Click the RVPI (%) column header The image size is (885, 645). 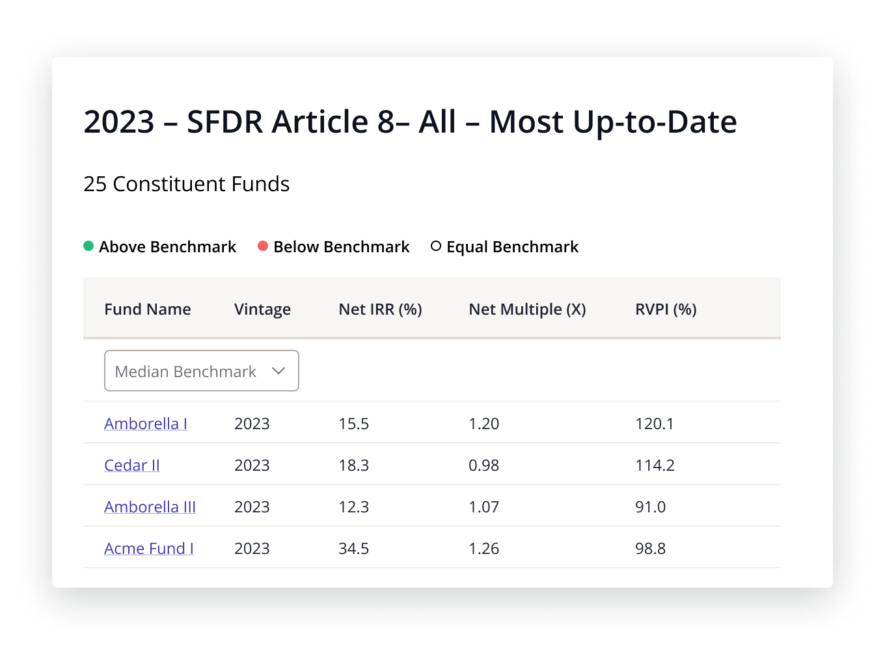[x=666, y=309]
